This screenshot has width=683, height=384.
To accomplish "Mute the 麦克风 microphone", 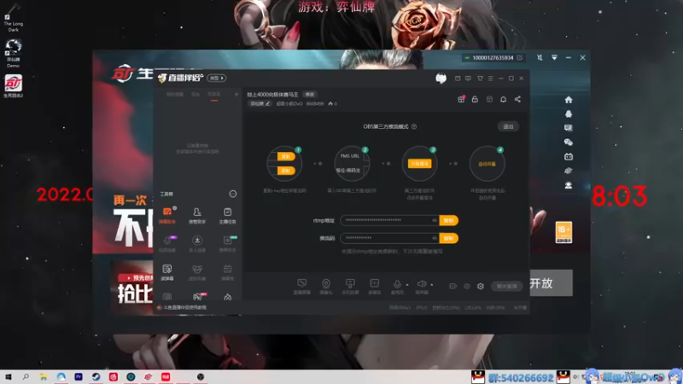I will click(x=397, y=287).
